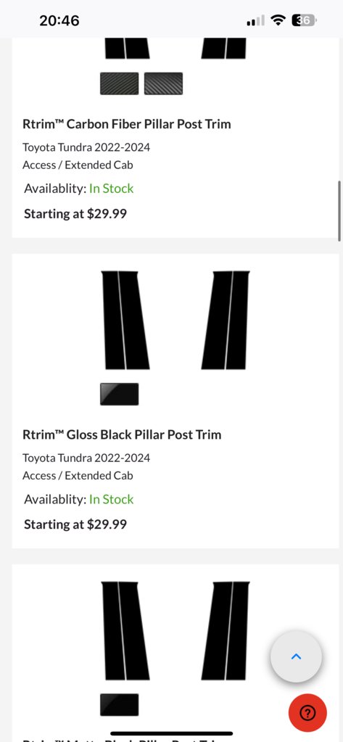Click the page scrollbar on the right edge
The height and width of the screenshot is (742, 343).
pos(339,210)
